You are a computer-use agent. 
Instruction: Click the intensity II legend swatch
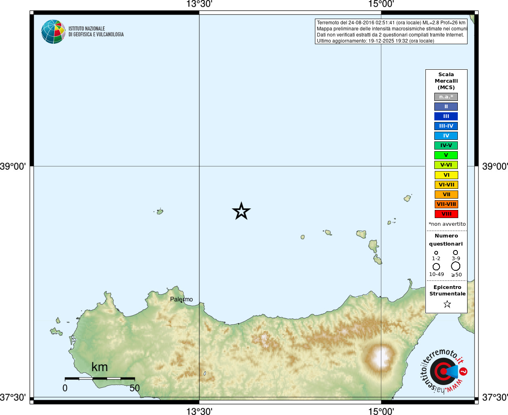tap(446, 107)
